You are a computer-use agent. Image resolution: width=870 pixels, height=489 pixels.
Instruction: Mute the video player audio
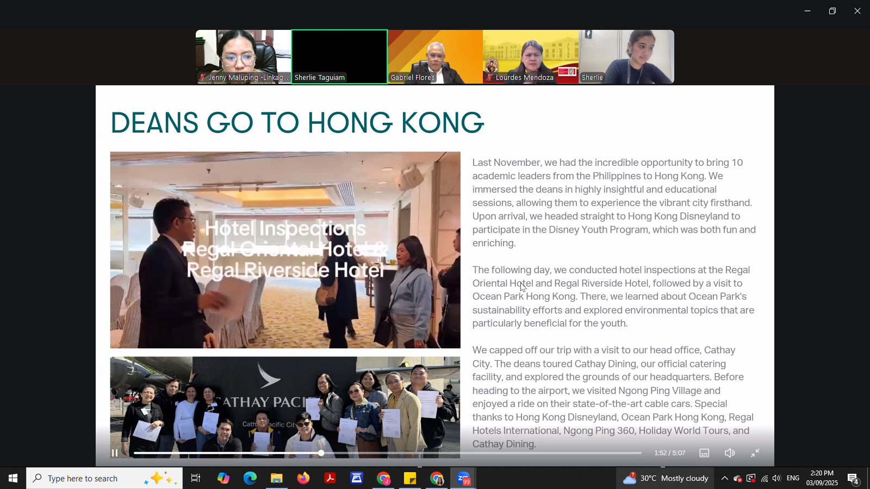click(730, 453)
